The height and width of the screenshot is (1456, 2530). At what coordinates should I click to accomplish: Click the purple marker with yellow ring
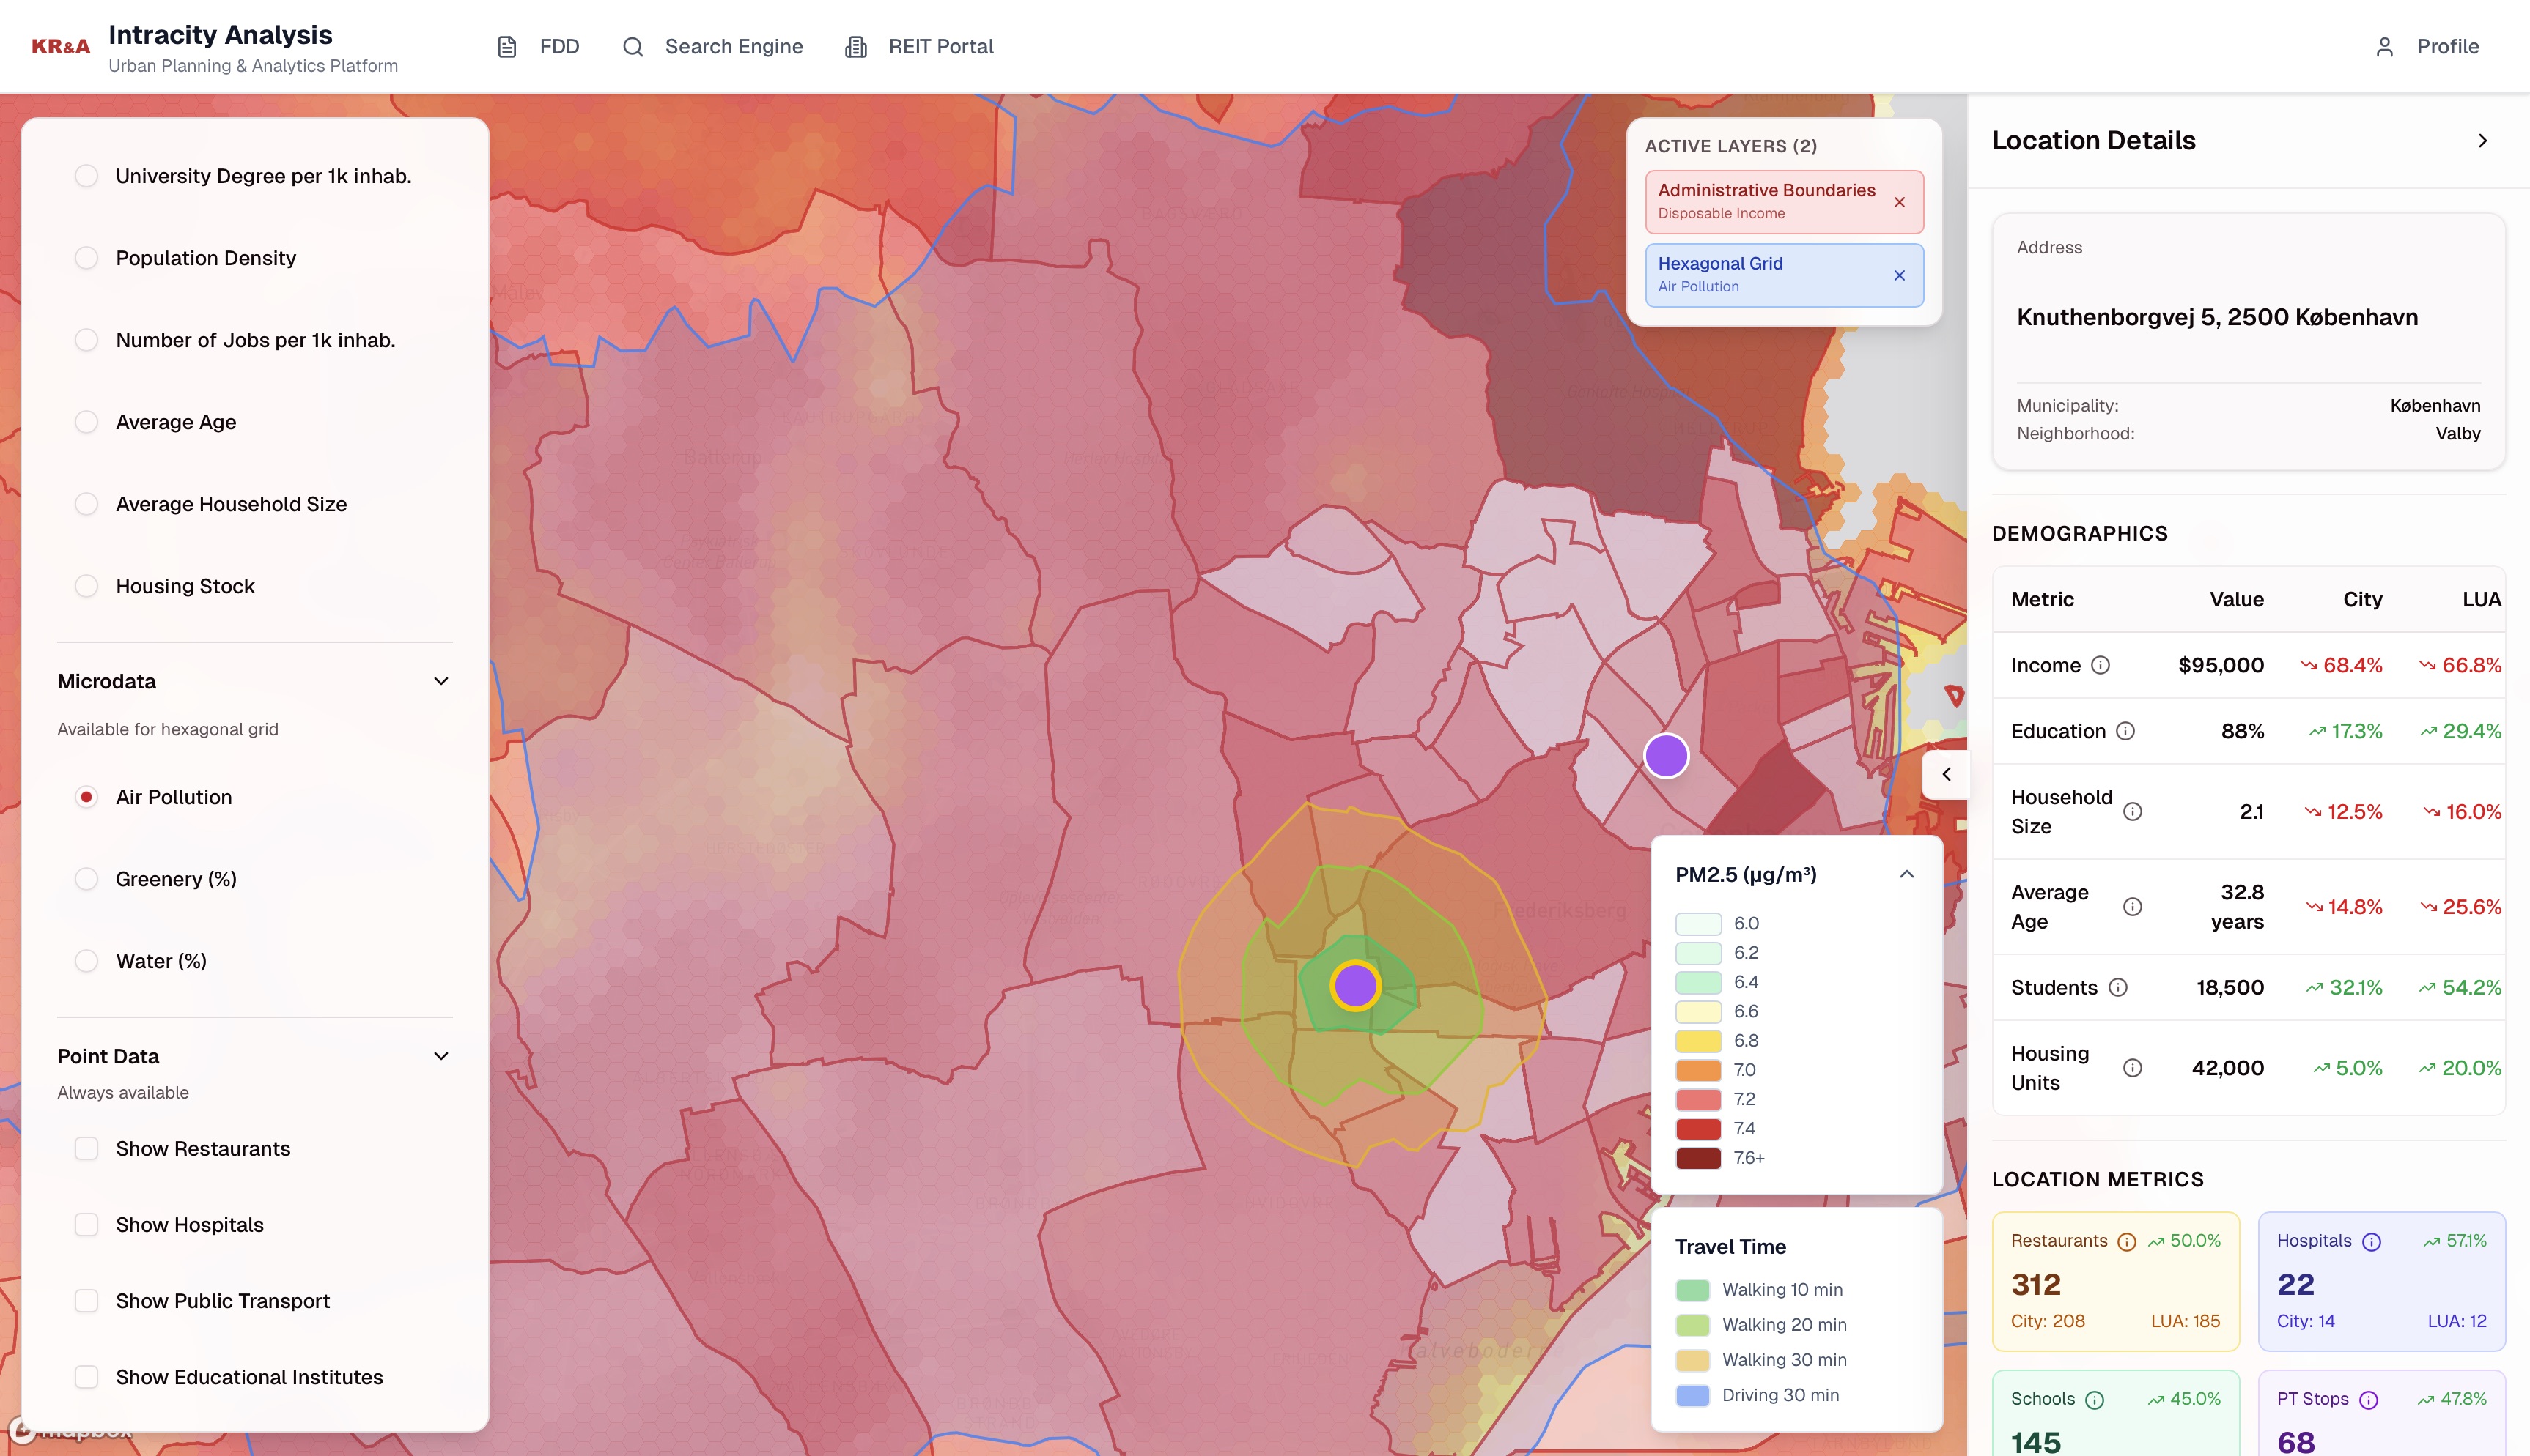coord(1356,986)
